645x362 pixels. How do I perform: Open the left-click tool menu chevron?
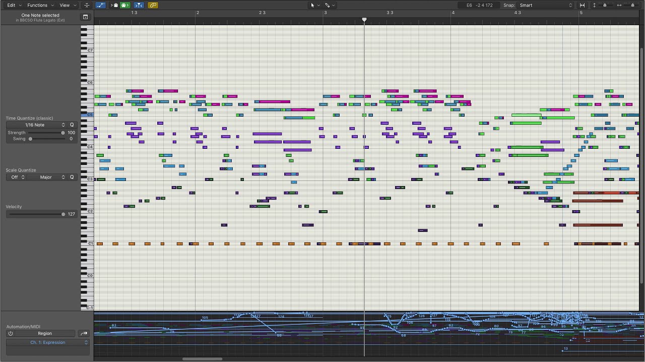318,5
